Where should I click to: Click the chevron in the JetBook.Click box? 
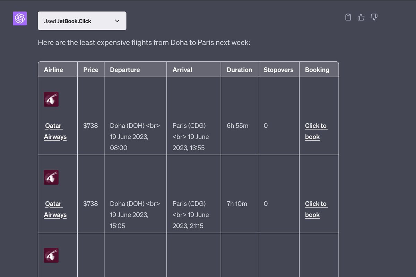click(x=117, y=21)
